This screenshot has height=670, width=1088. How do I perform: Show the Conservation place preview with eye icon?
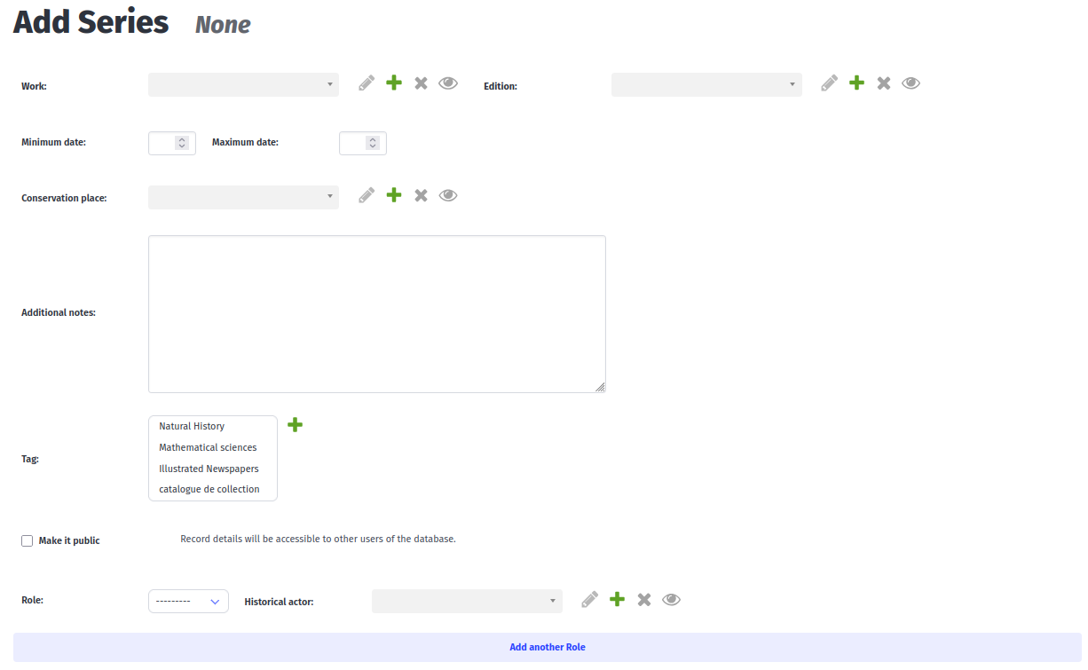pos(448,194)
